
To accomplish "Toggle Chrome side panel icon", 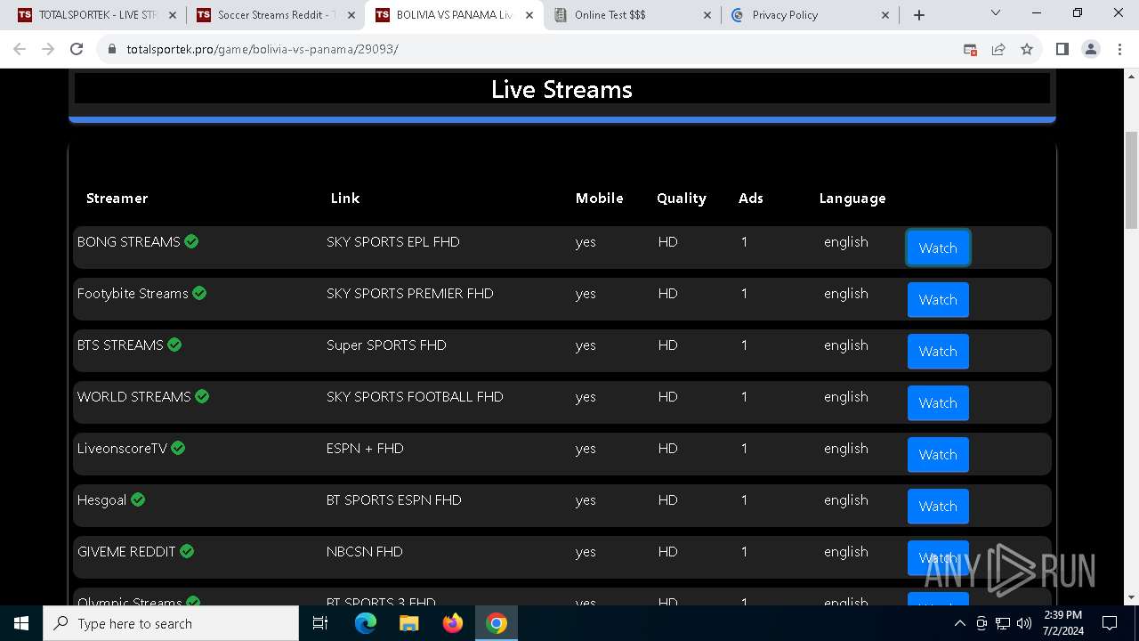I will [1062, 49].
